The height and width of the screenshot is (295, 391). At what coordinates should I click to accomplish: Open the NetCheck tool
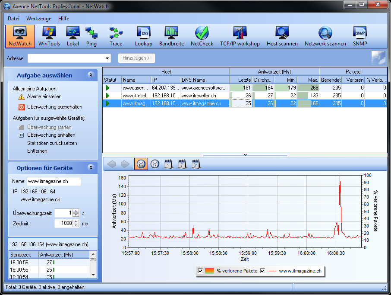coord(202,36)
